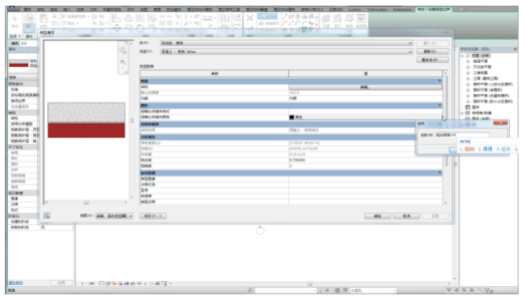Open the 建筑 ribbon tab

pyautogui.click(x=27, y=10)
